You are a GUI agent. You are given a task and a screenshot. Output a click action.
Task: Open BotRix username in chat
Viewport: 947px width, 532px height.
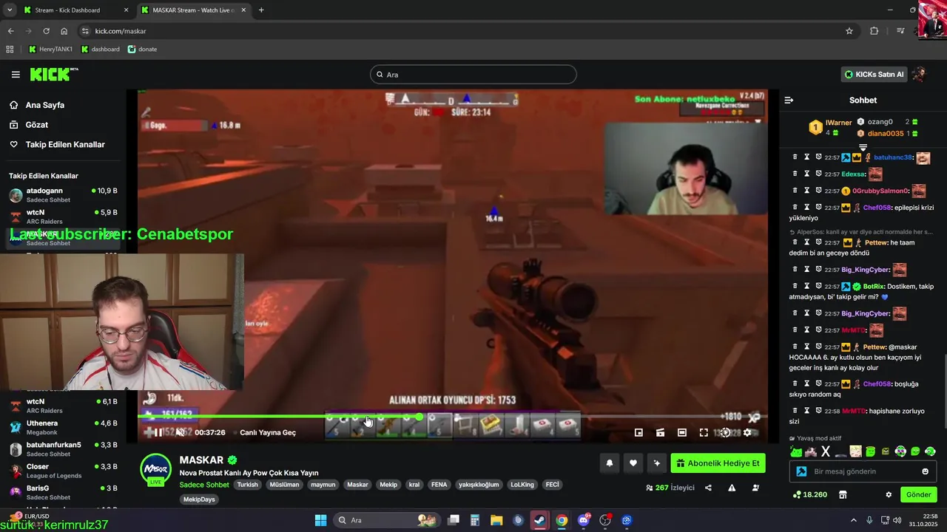pyautogui.click(x=874, y=287)
